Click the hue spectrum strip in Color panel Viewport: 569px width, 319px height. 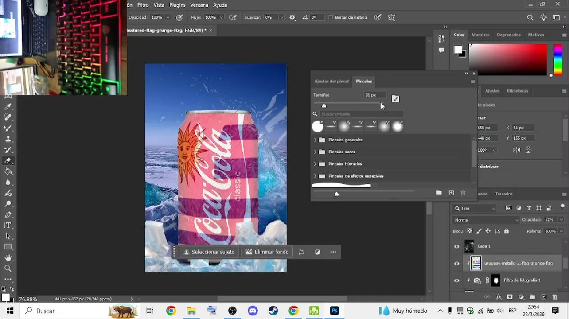pos(558,59)
